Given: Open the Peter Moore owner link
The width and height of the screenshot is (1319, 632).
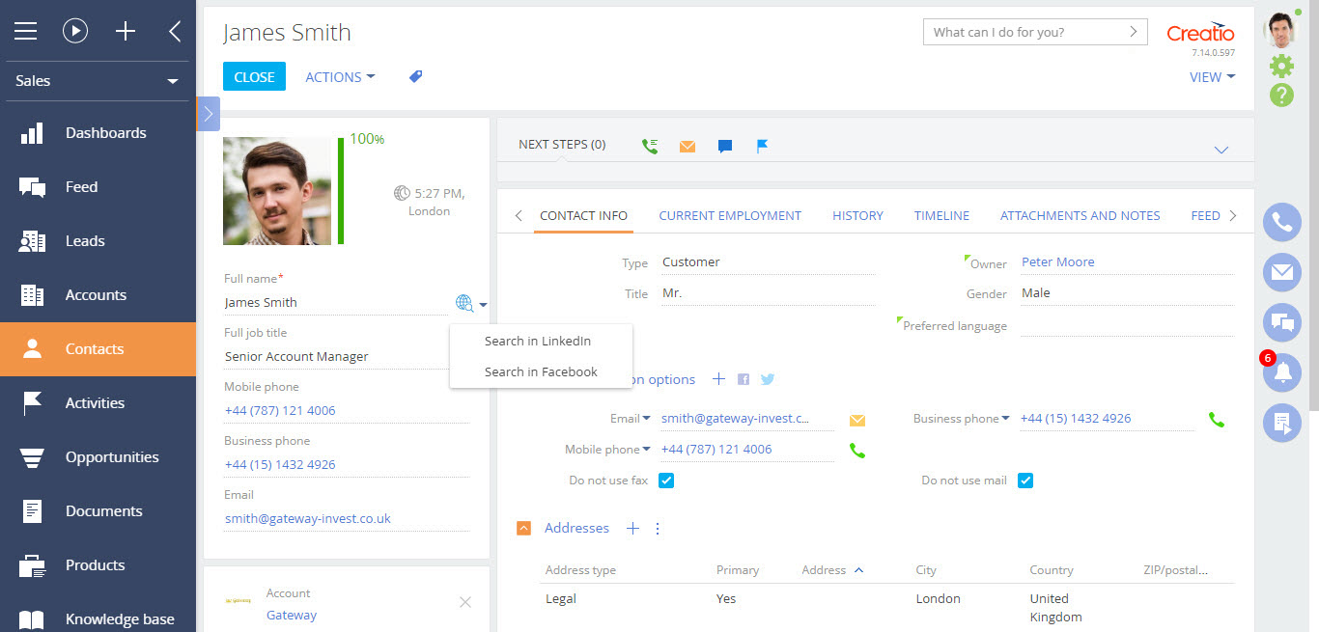Looking at the screenshot, I should (1057, 261).
